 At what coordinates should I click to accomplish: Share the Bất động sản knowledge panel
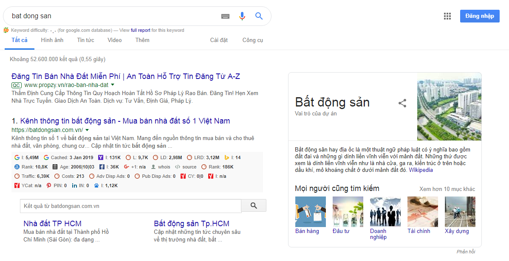[x=402, y=104]
